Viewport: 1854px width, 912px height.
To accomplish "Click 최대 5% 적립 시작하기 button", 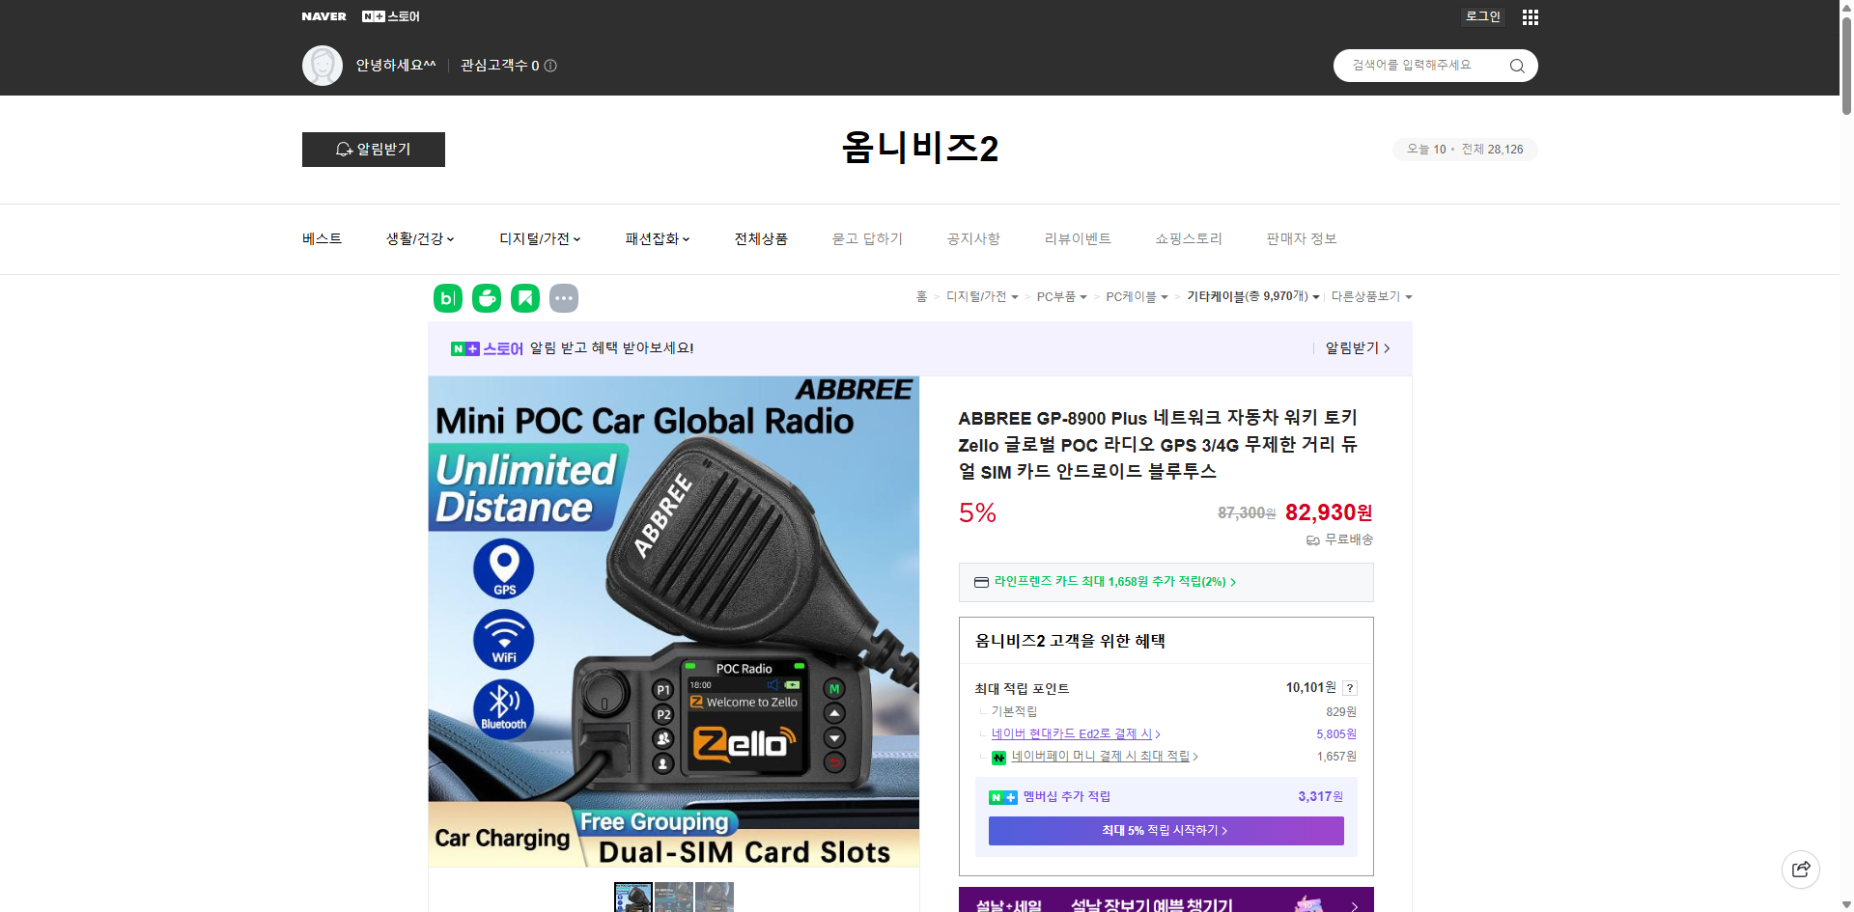I will pyautogui.click(x=1165, y=830).
